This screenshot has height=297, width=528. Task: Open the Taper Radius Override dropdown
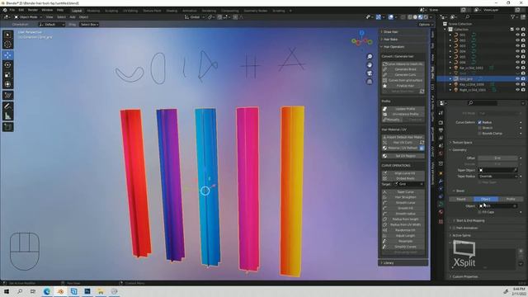tap(497, 176)
